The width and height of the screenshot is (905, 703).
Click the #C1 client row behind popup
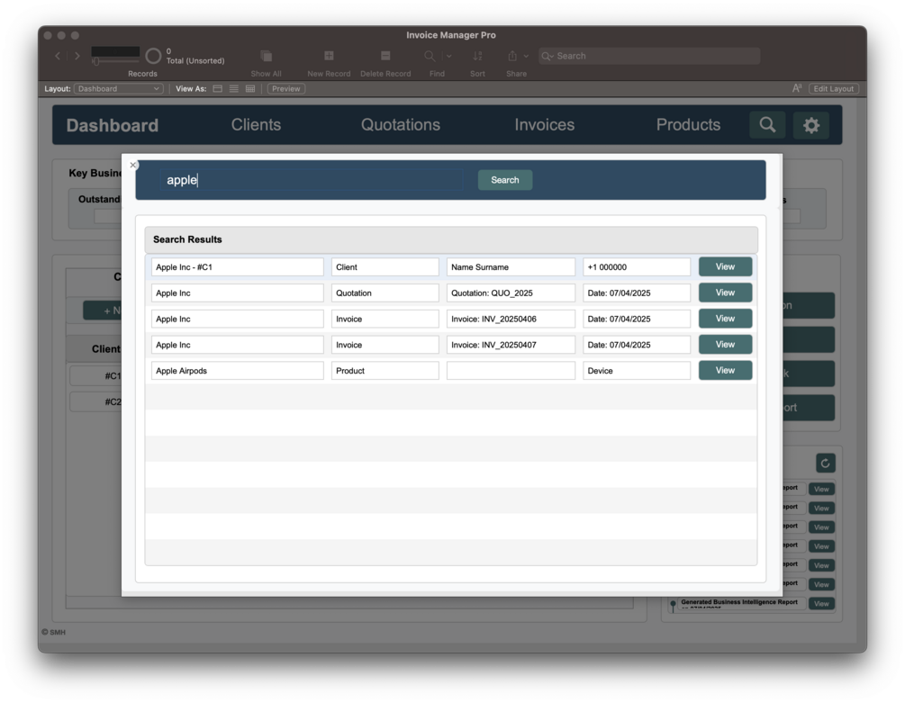pos(95,375)
